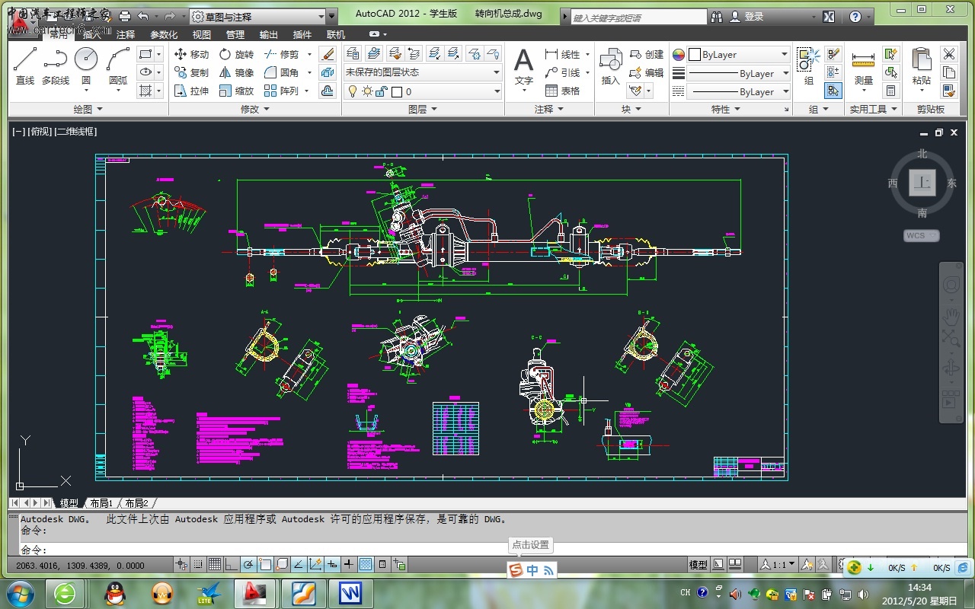Click the erase tool with pencil-eraser icon
The height and width of the screenshot is (609, 975).
(x=328, y=54)
